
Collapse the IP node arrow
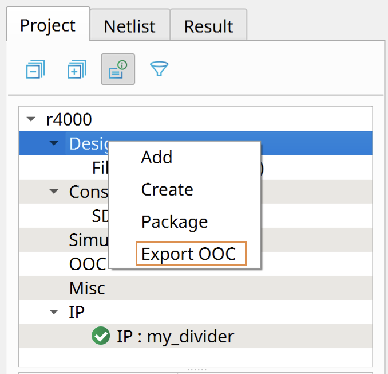click(54, 312)
